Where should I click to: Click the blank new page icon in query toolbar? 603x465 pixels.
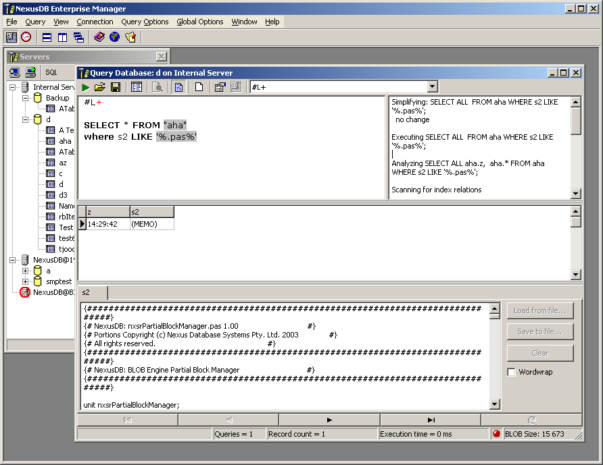coord(199,88)
